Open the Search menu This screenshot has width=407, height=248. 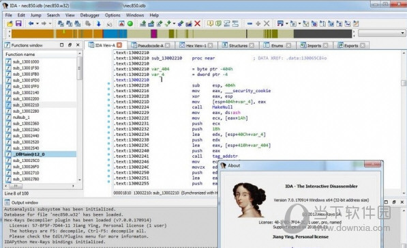(53, 15)
